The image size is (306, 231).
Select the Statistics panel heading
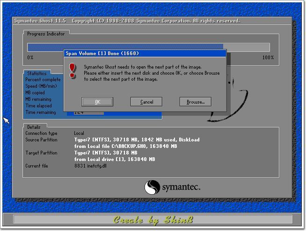37,73
